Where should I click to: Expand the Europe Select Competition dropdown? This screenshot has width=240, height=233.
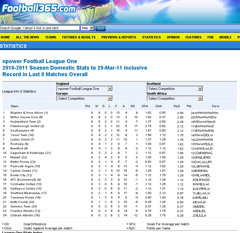point(84,98)
